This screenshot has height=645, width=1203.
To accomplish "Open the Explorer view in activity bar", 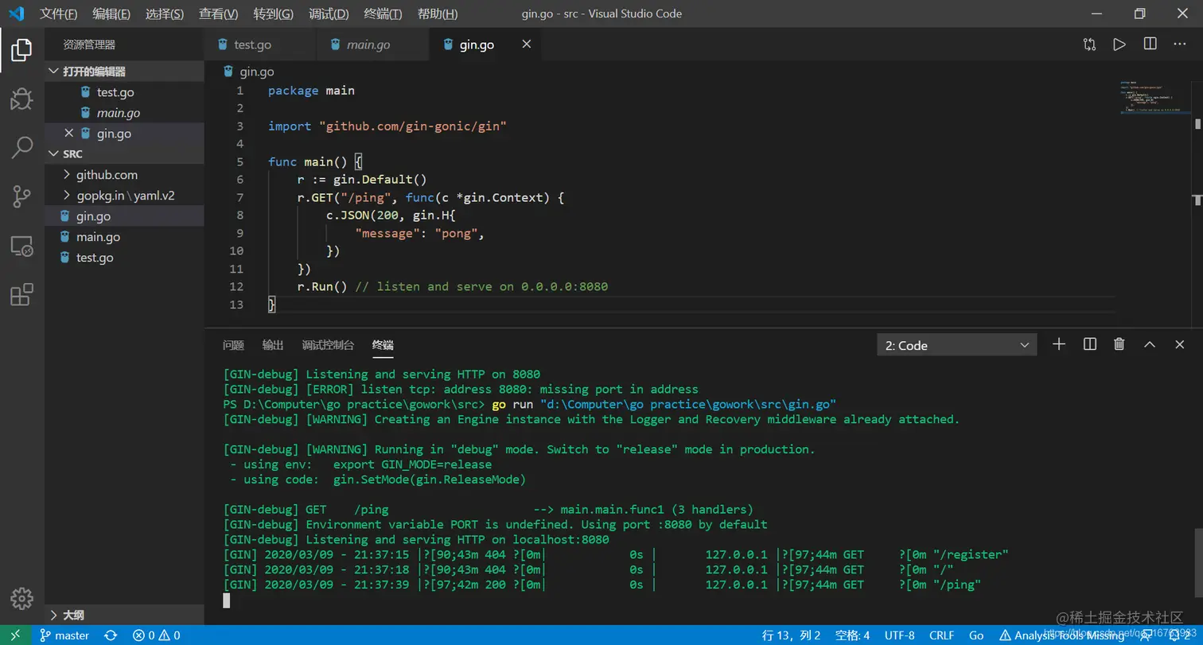I will [x=21, y=49].
